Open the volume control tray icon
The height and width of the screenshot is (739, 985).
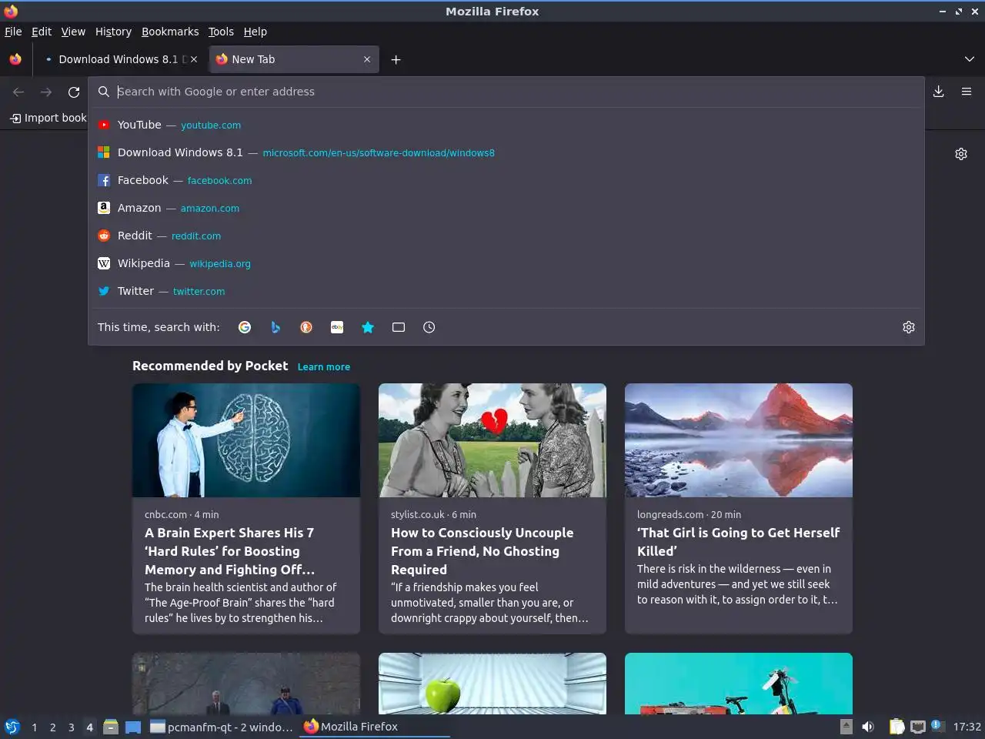(x=868, y=727)
